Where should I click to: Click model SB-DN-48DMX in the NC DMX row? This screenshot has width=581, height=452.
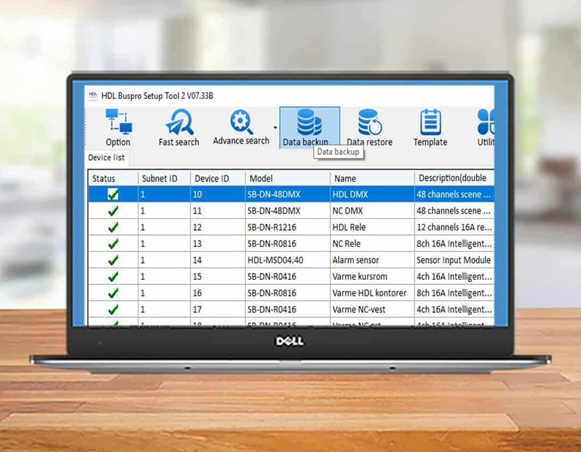[x=287, y=211]
